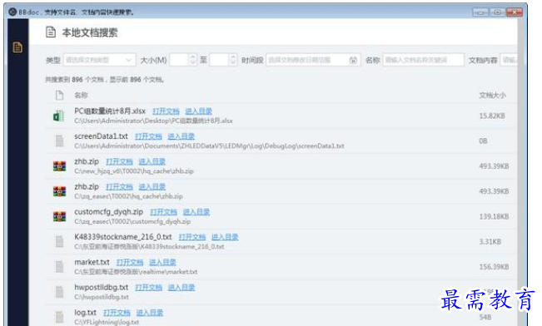Viewport: 542px width, 326px height.
Task: Click the vertical scrollbar on the right
Action: [x=521, y=173]
